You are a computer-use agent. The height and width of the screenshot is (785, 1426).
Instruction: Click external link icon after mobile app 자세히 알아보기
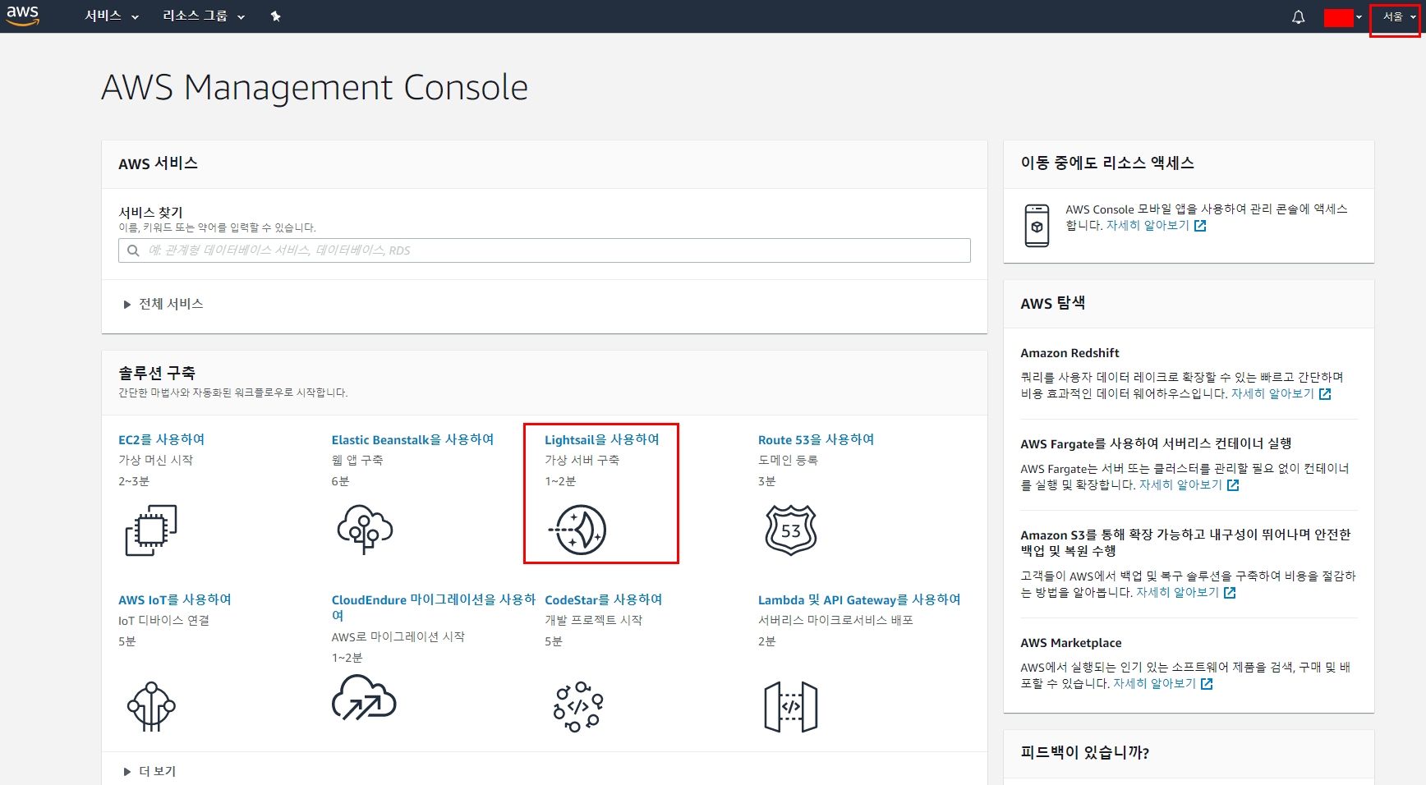point(1200,226)
